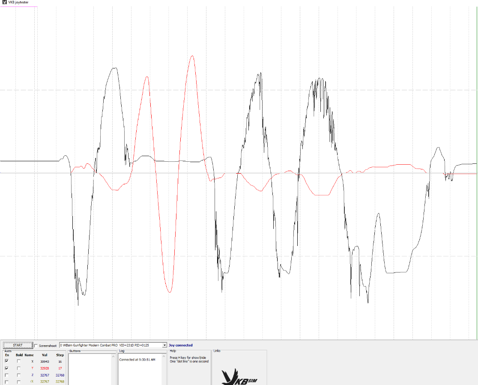This screenshot has width=478, height=385.
Task: Click the VKB joytester title bar icon
Action: (x=4, y=3)
